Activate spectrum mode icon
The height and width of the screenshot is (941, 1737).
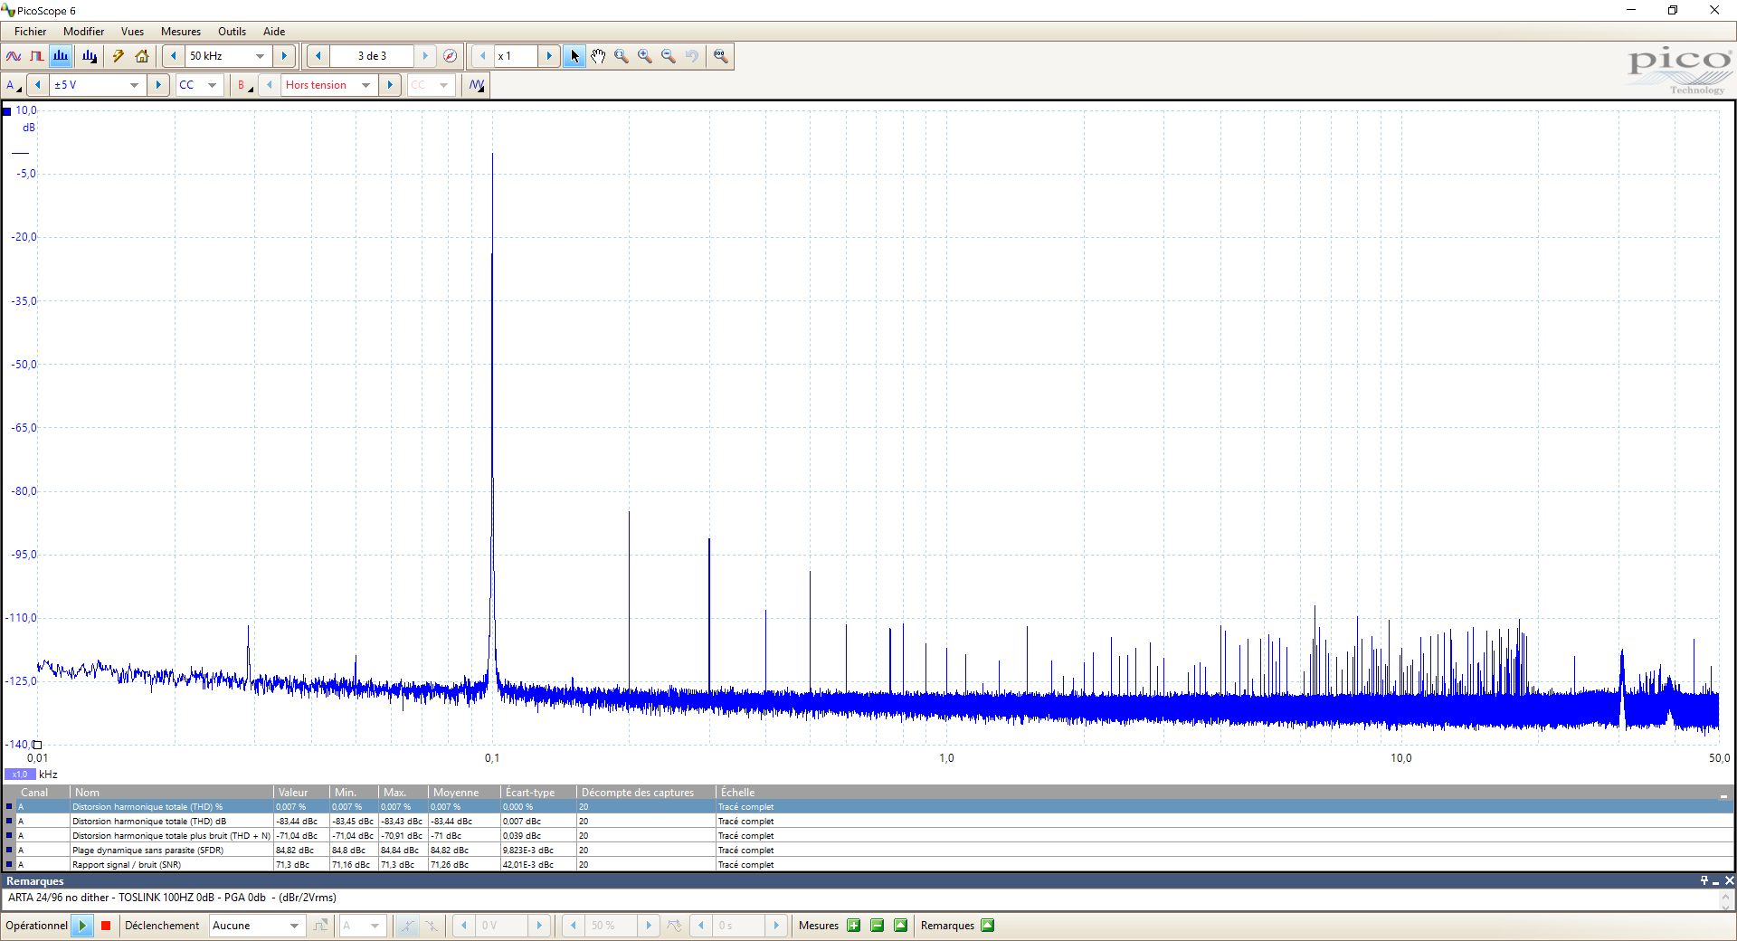click(x=61, y=56)
